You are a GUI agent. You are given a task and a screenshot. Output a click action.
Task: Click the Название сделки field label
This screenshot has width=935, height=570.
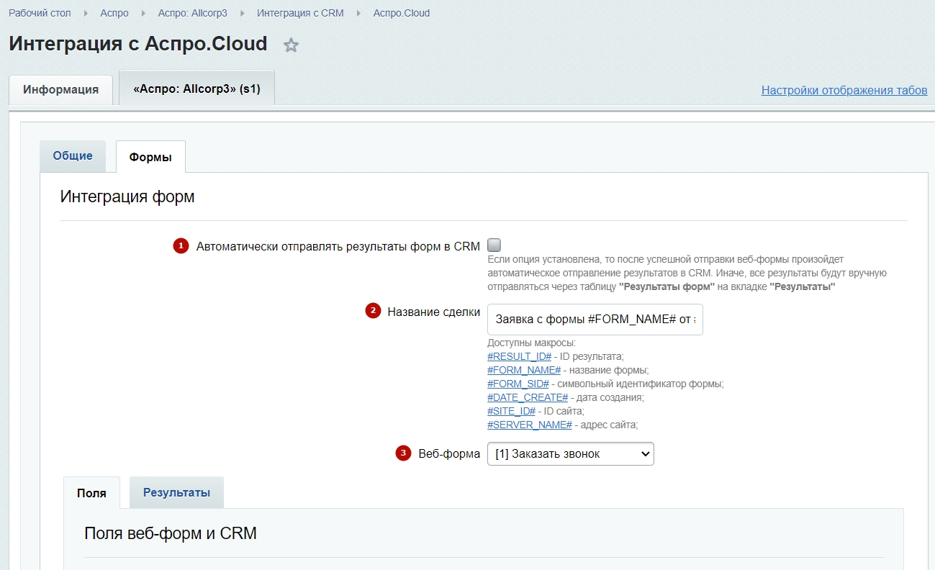pyautogui.click(x=434, y=312)
